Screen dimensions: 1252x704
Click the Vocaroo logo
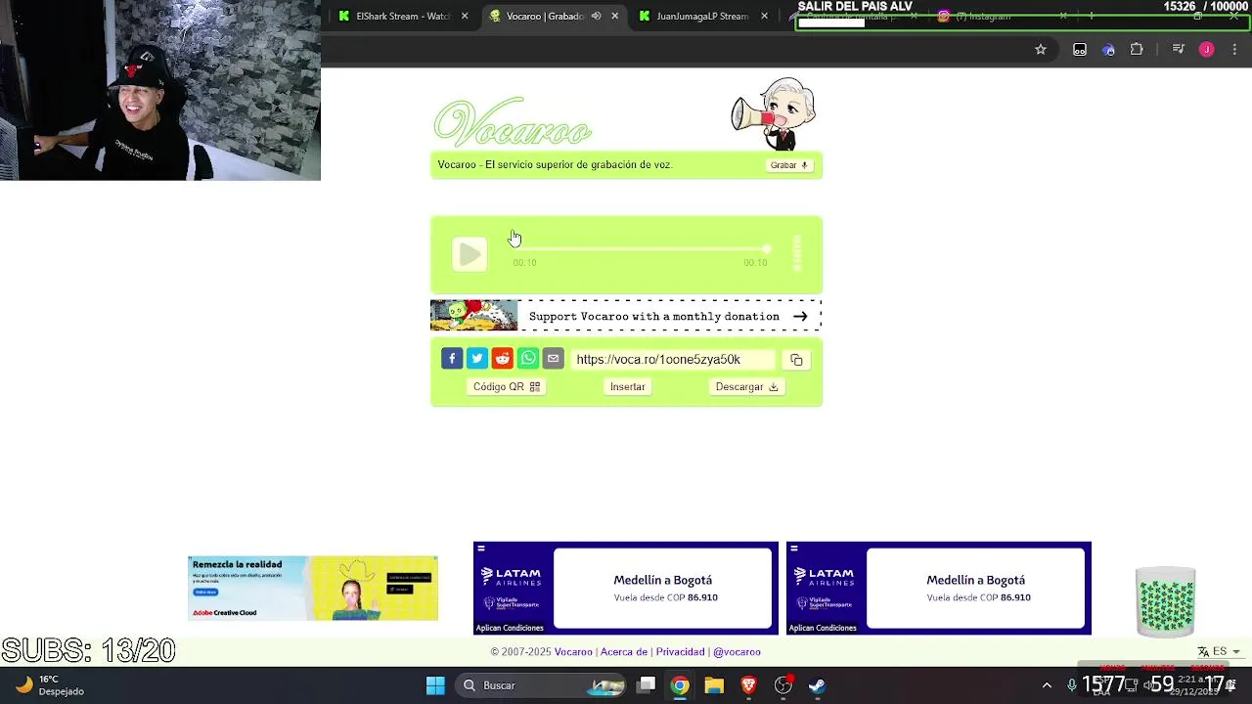tap(513, 124)
